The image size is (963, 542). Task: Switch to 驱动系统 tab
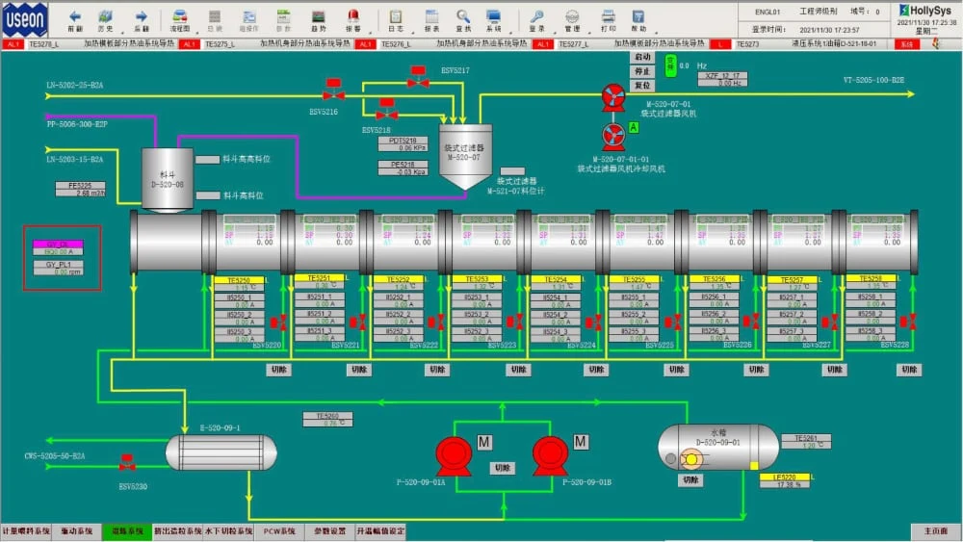click(77, 531)
